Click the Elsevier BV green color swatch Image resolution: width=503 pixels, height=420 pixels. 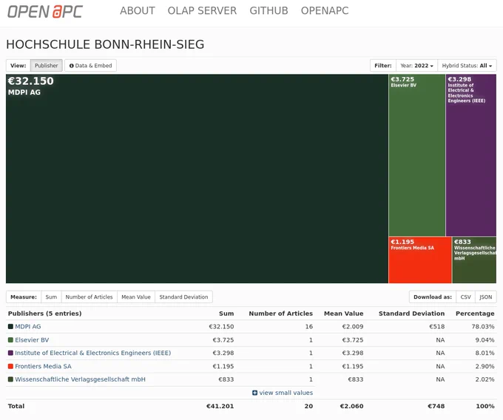10,340
